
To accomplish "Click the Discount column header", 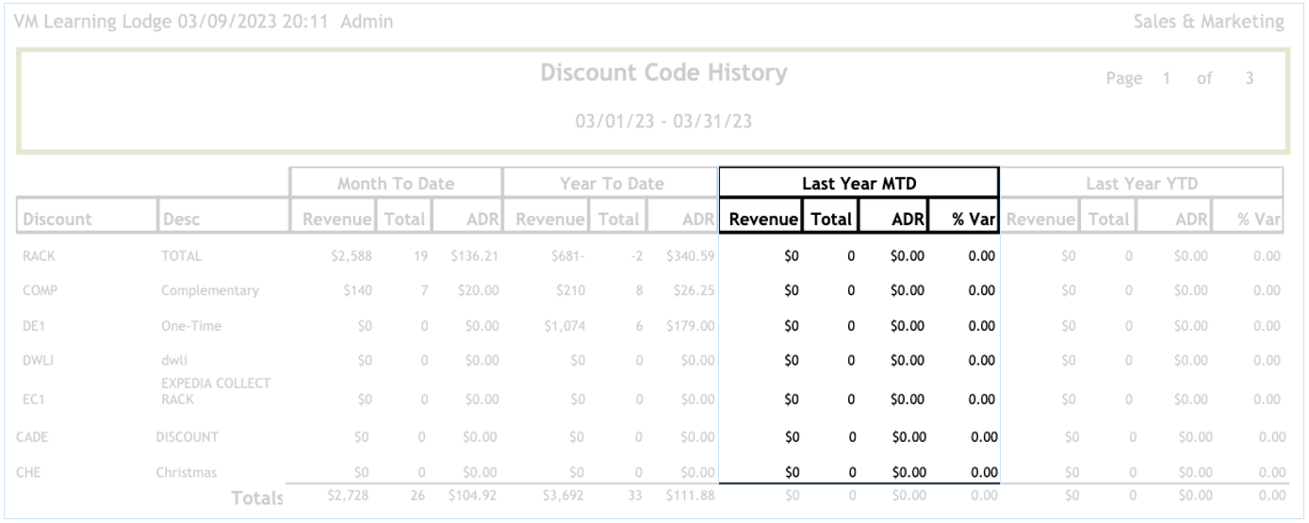I will pos(57,220).
